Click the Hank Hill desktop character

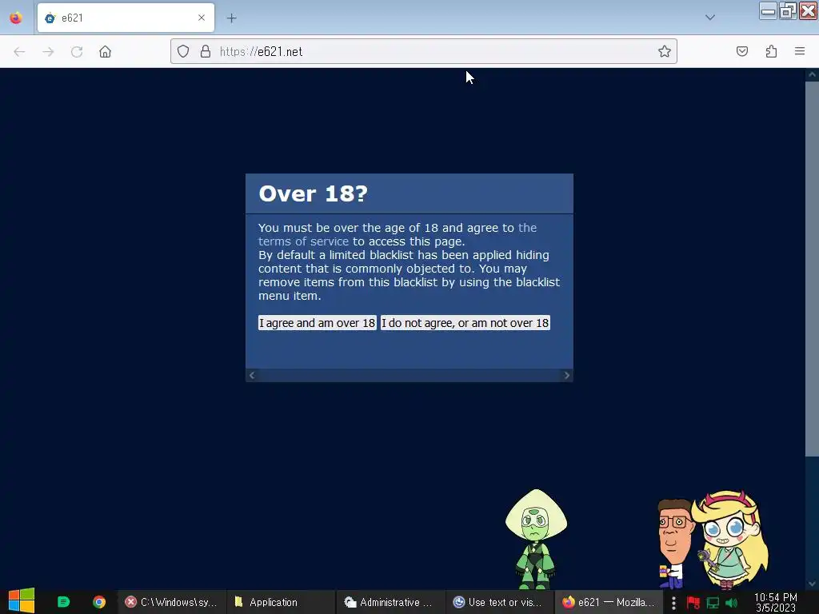(673, 543)
